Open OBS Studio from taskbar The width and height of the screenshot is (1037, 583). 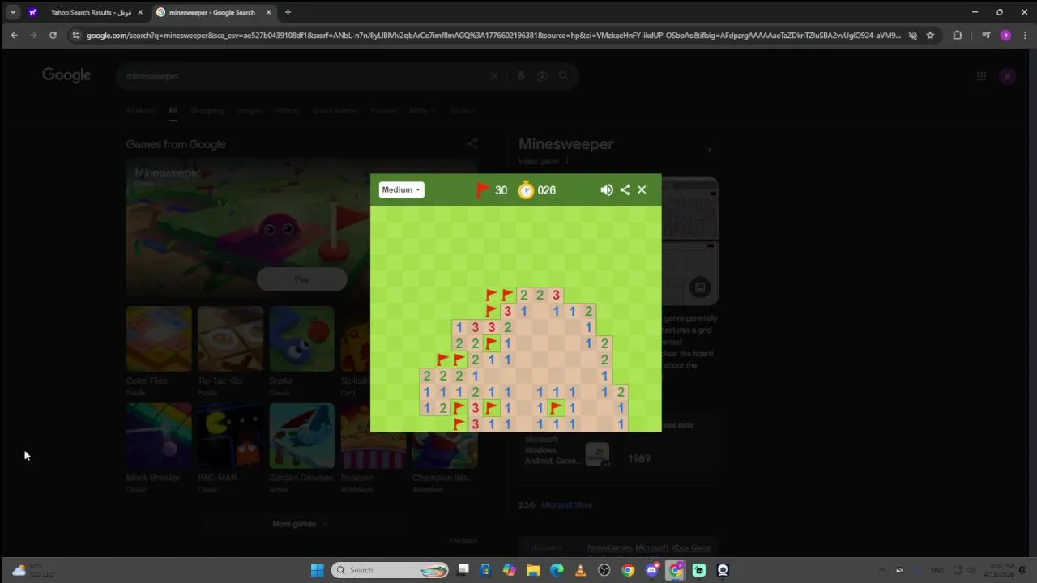coord(604,570)
